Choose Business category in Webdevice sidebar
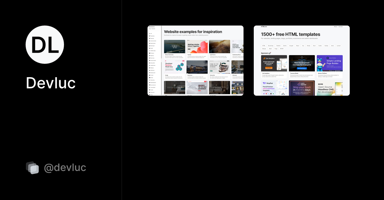This screenshot has width=384, height=200. point(152,36)
